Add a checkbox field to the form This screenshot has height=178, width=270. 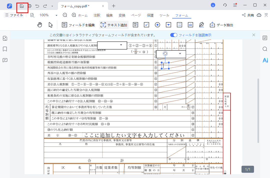click(146, 24)
